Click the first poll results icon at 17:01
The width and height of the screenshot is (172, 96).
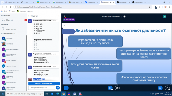pyautogui.click(x=30, y=21)
